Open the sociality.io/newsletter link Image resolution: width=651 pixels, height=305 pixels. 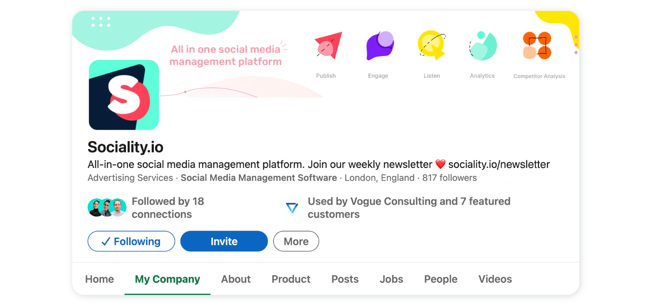(x=498, y=164)
